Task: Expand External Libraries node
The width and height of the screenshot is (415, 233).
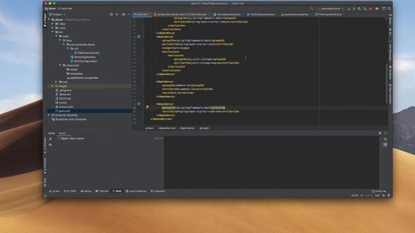Action: click(x=49, y=115)
